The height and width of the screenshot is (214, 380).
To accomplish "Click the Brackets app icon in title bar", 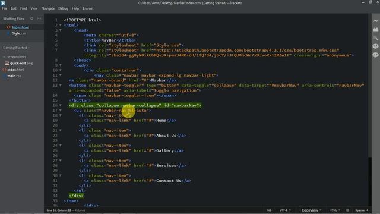I will coord(2,3).
